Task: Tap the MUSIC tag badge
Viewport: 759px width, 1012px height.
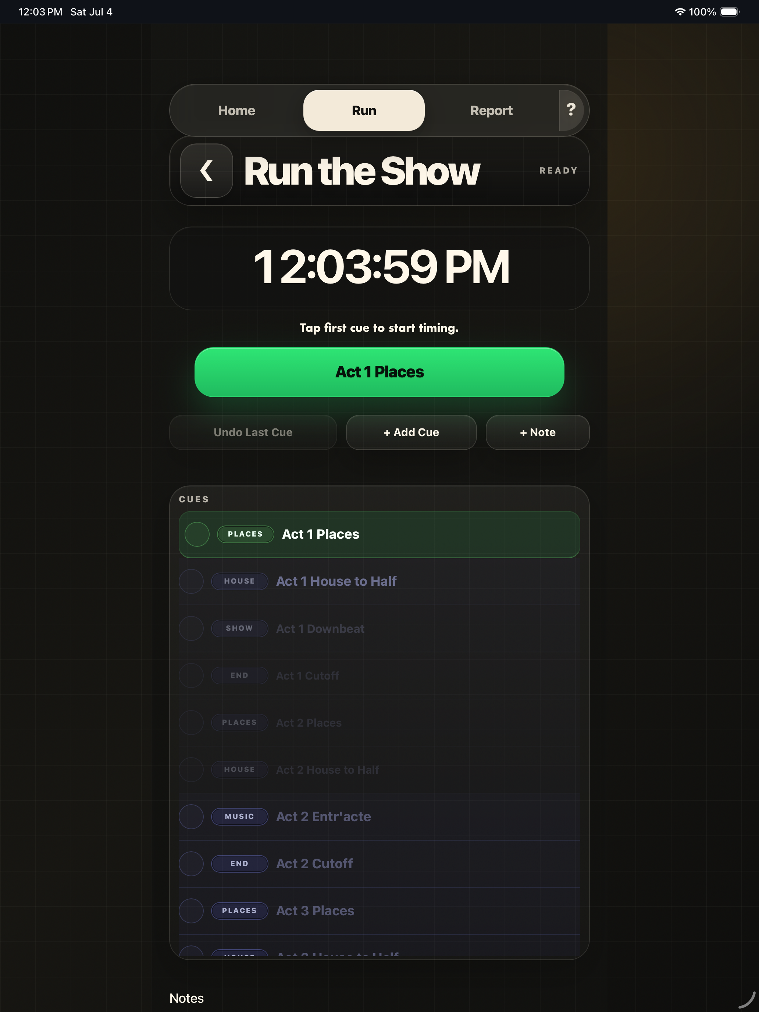Action: coord(239,817)
